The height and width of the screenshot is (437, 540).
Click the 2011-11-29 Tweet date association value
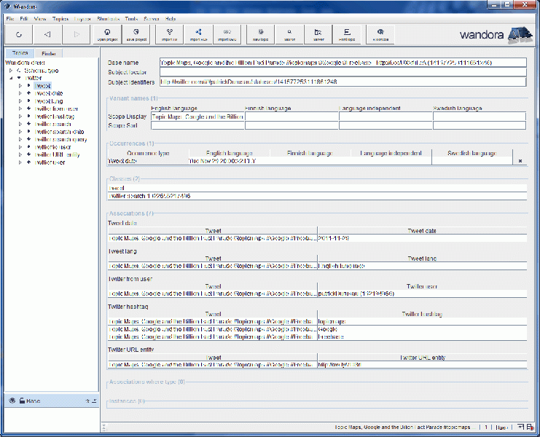click(334, 237)
